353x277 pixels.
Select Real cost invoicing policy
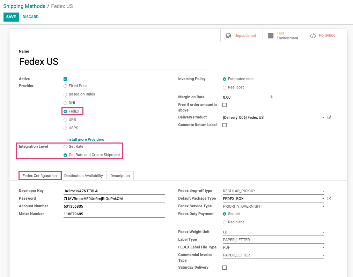225,87
